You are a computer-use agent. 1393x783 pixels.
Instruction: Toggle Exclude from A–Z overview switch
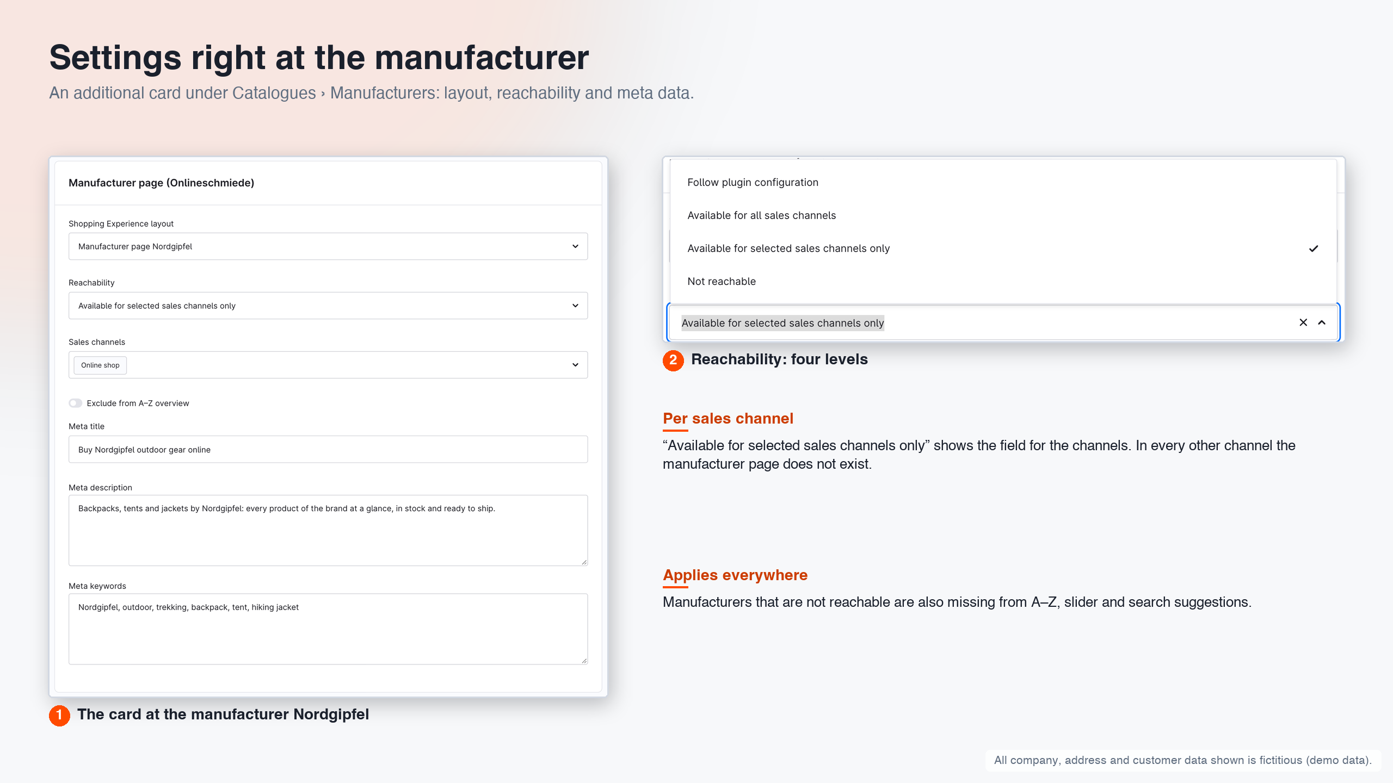point(75,403)
